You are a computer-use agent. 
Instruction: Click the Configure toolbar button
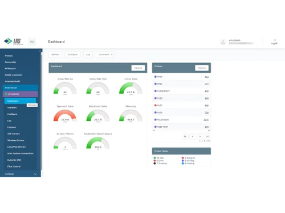pyautogui.click(x=72, y=55)
